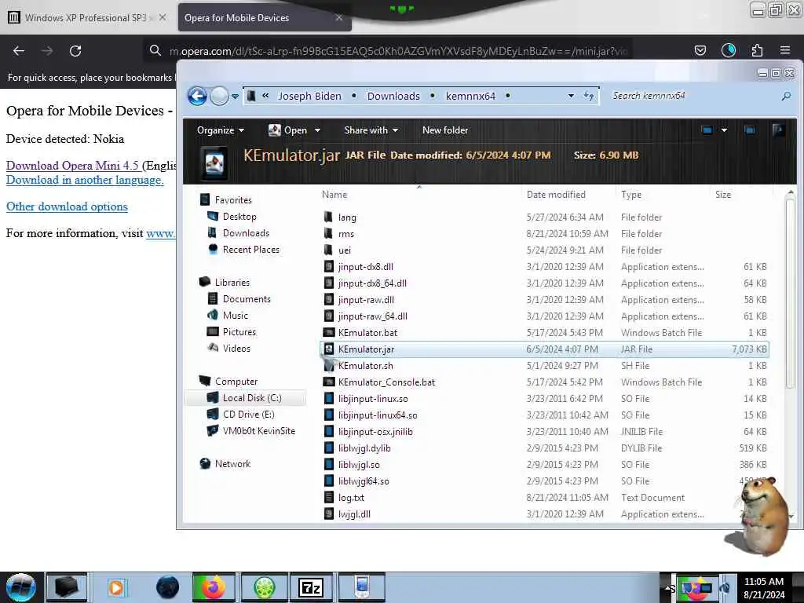The image size is (804, 603).
Task: Select KEmulator_Console.bat file icon
Action: (x=329, y=382)
